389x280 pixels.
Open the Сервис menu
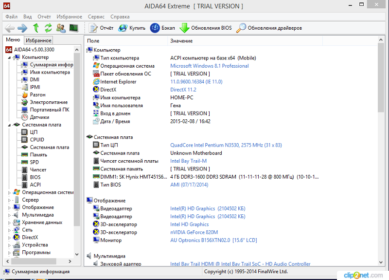point(95,17)
